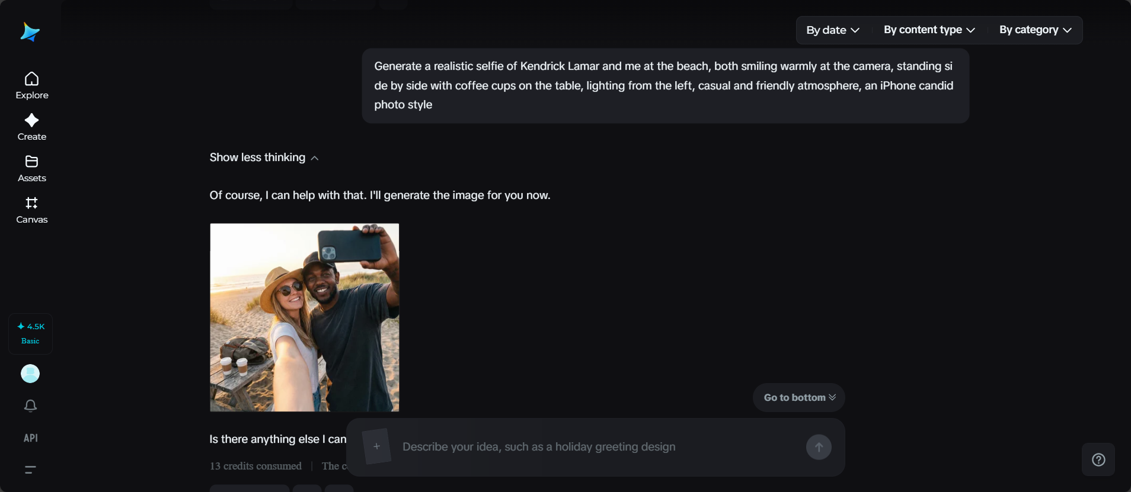Open the generated beach selfie image
Image resolution: width=1131 pixels, height=492 pixels.
point(305,317)
